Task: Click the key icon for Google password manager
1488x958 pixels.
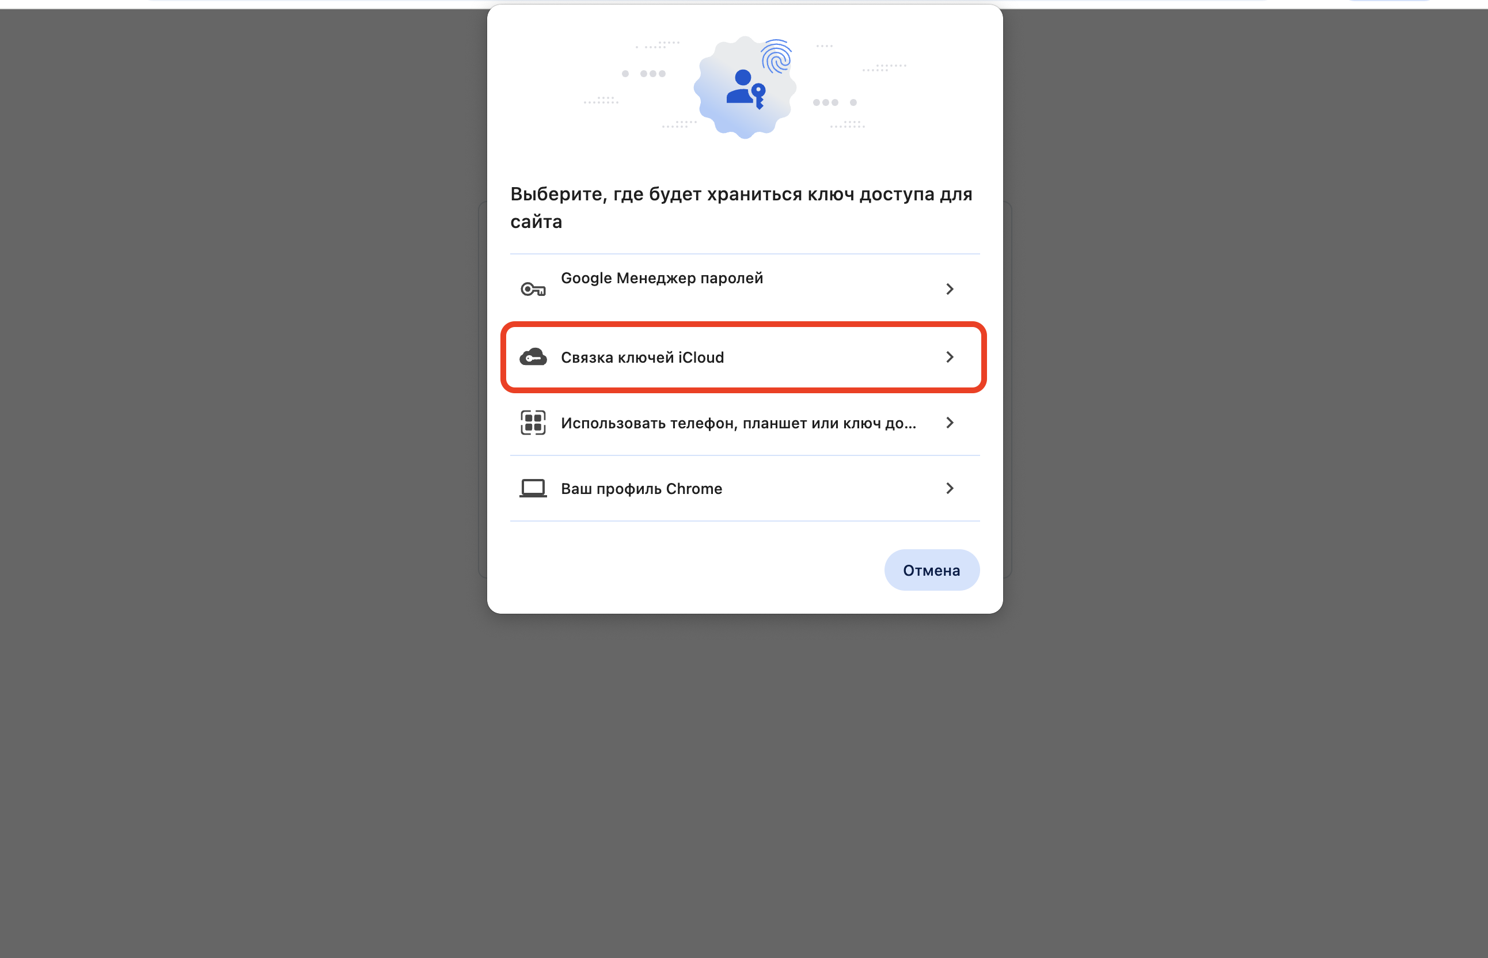Action: (x=533, y=289)
